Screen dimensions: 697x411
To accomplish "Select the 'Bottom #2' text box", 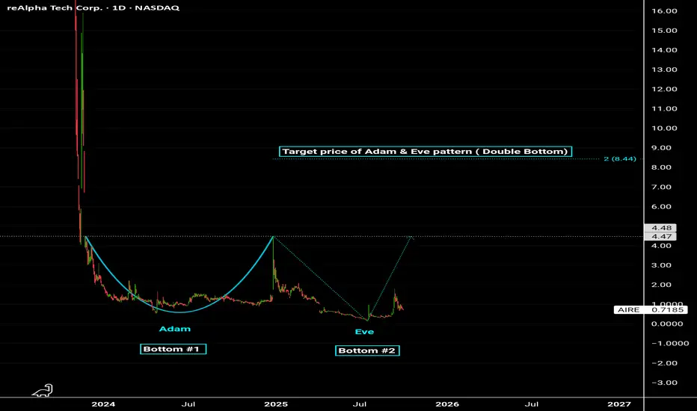I will (367, 350).
